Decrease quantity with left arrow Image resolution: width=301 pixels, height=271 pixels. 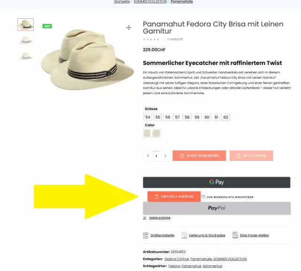pos(148,156)
